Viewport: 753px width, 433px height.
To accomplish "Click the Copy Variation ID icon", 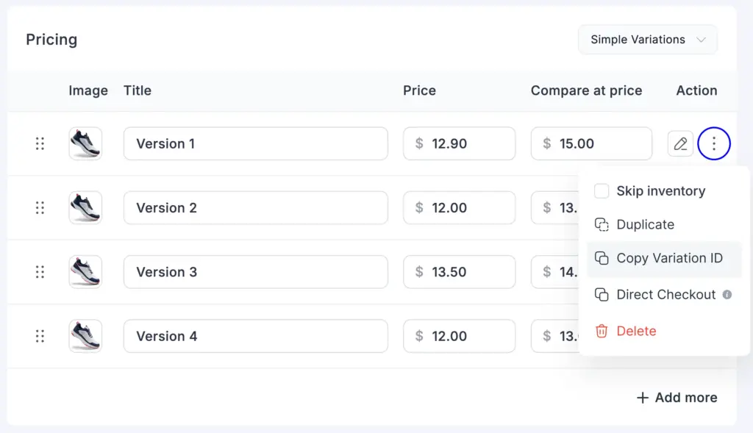I will (602, 258).
